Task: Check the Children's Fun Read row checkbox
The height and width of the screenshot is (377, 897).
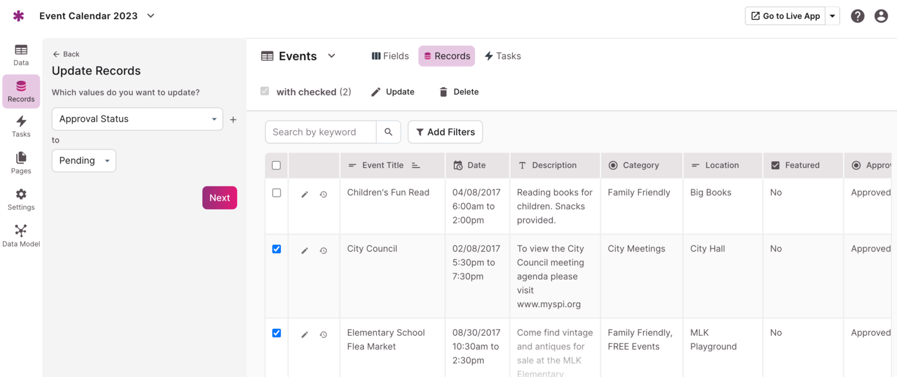Action: coord(276,193)
